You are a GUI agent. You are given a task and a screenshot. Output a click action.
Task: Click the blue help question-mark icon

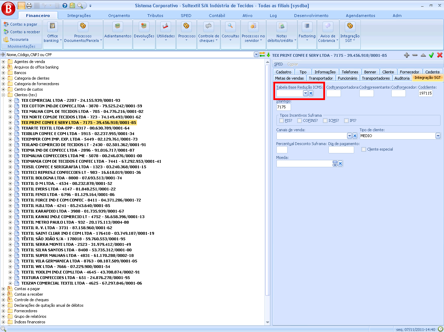pyautogui.click(x=65, y=6)
